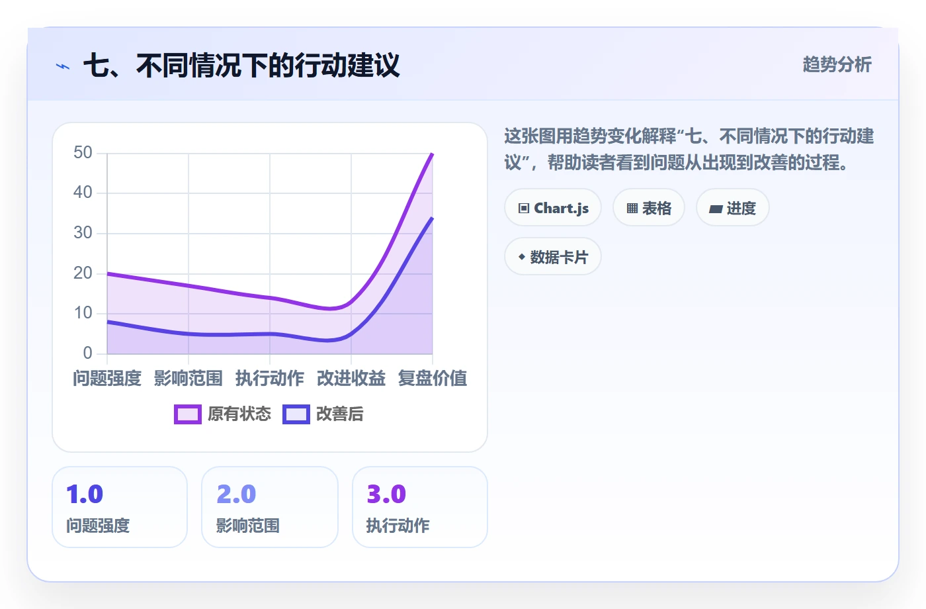Click the 改进收益 x-axis label
The width and height of the screenshot is (926, 609).
(x=351, y=379)
